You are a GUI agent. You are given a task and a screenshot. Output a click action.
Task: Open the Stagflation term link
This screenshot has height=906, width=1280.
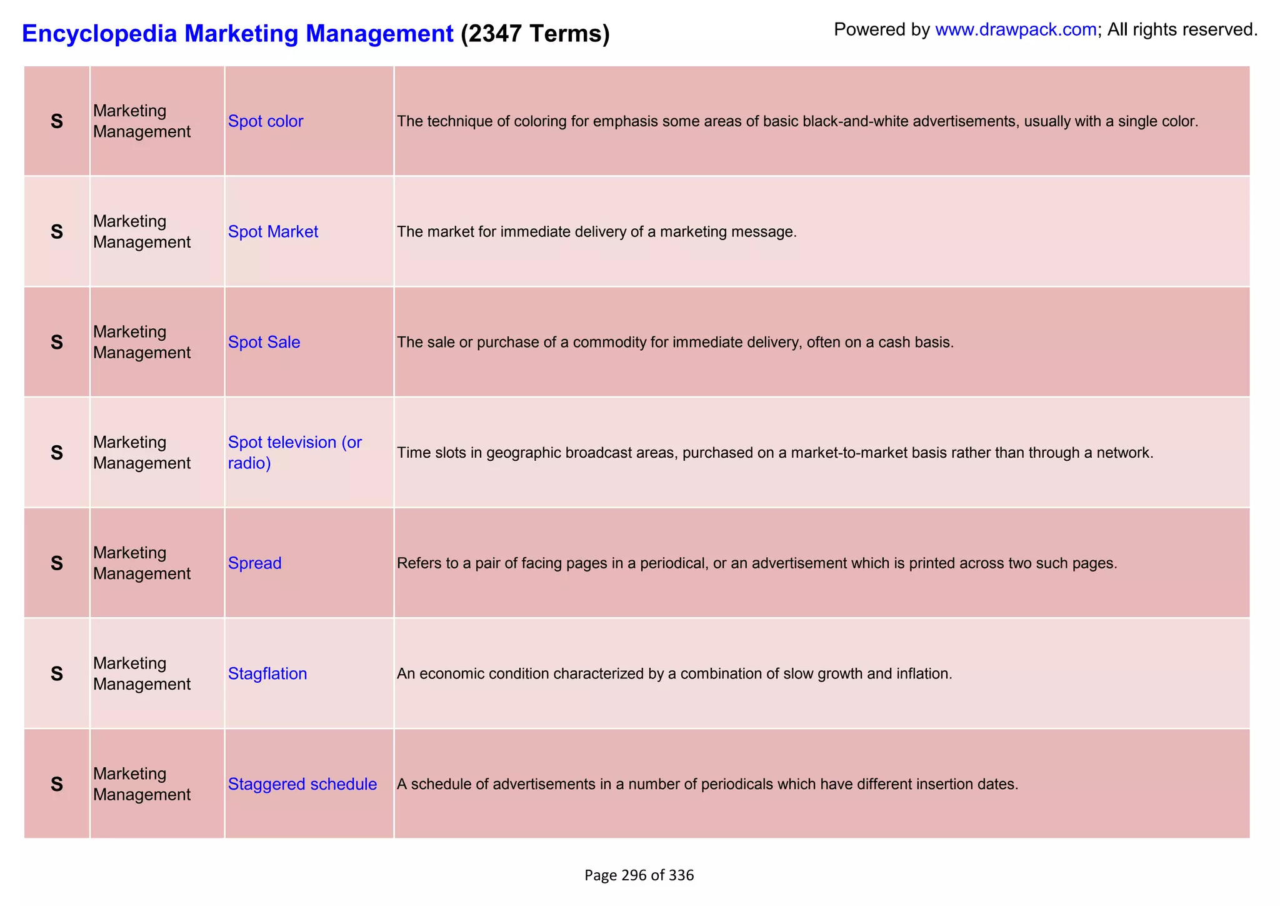click(267, 674)
